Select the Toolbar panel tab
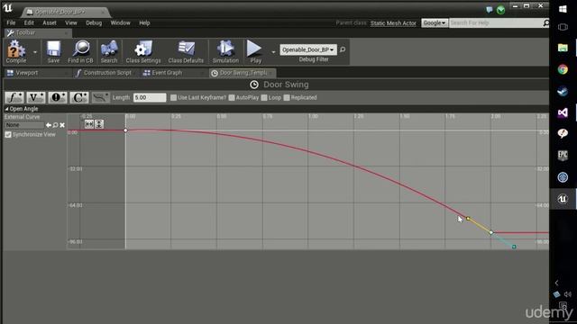The image size is (577, 324). click(x=38, y=33)
